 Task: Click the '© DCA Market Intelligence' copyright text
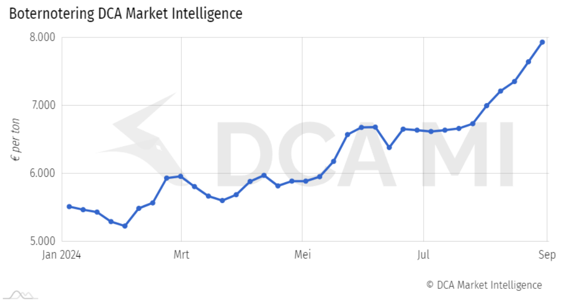tap(484, 285)
